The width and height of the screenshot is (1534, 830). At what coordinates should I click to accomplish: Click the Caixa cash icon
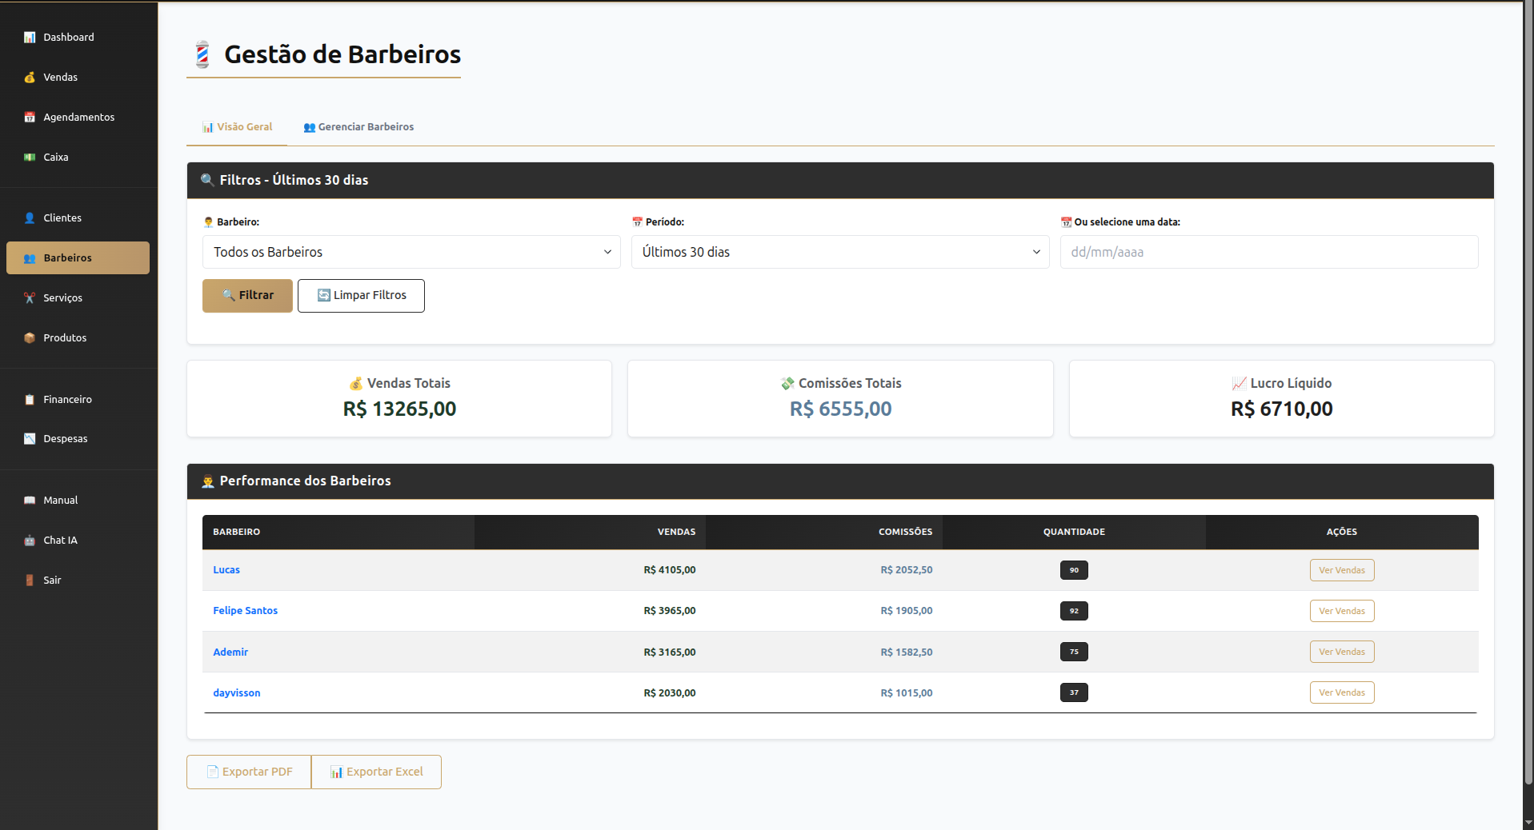coord(30,158)
